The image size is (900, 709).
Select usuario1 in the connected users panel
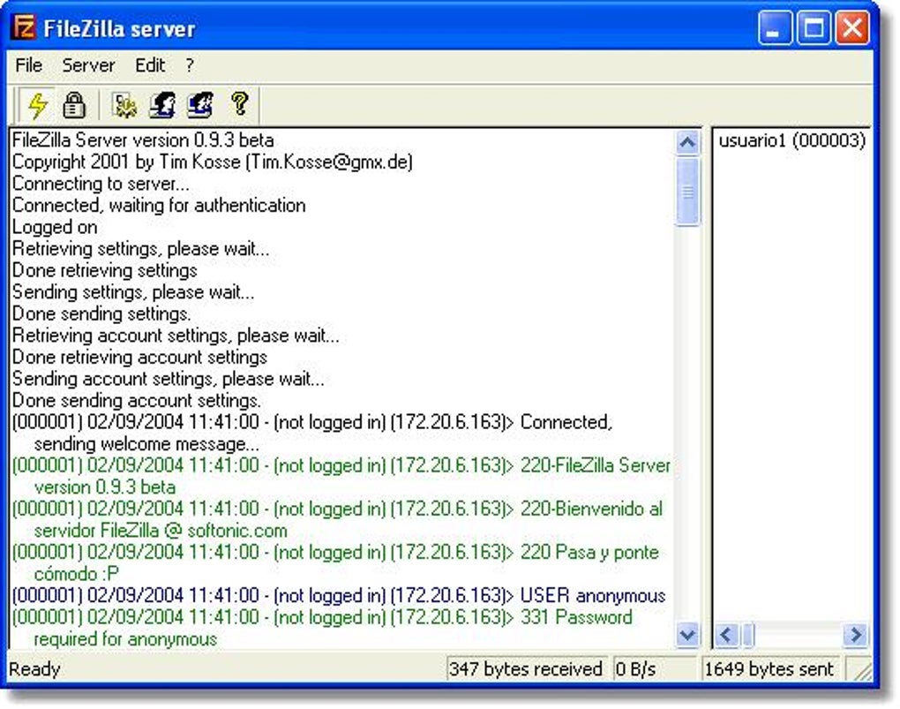click(791, 140)
